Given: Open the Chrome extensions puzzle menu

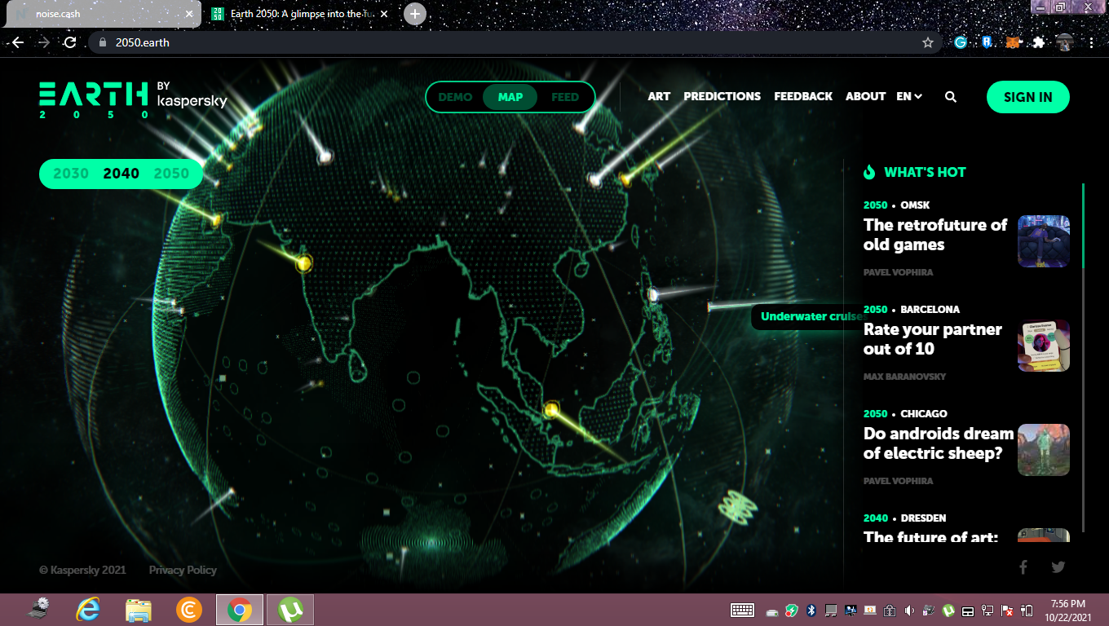Looking at the screenshot, I should click(x=1038, y=42).
